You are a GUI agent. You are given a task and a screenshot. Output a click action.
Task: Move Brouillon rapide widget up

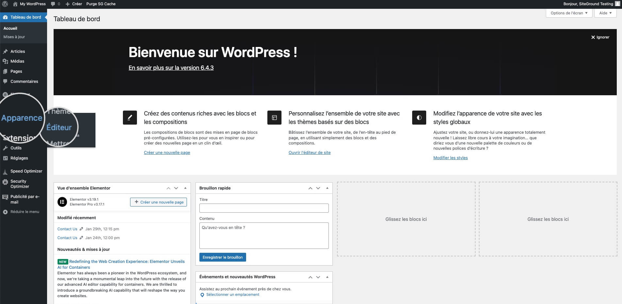tap(311, 188)
